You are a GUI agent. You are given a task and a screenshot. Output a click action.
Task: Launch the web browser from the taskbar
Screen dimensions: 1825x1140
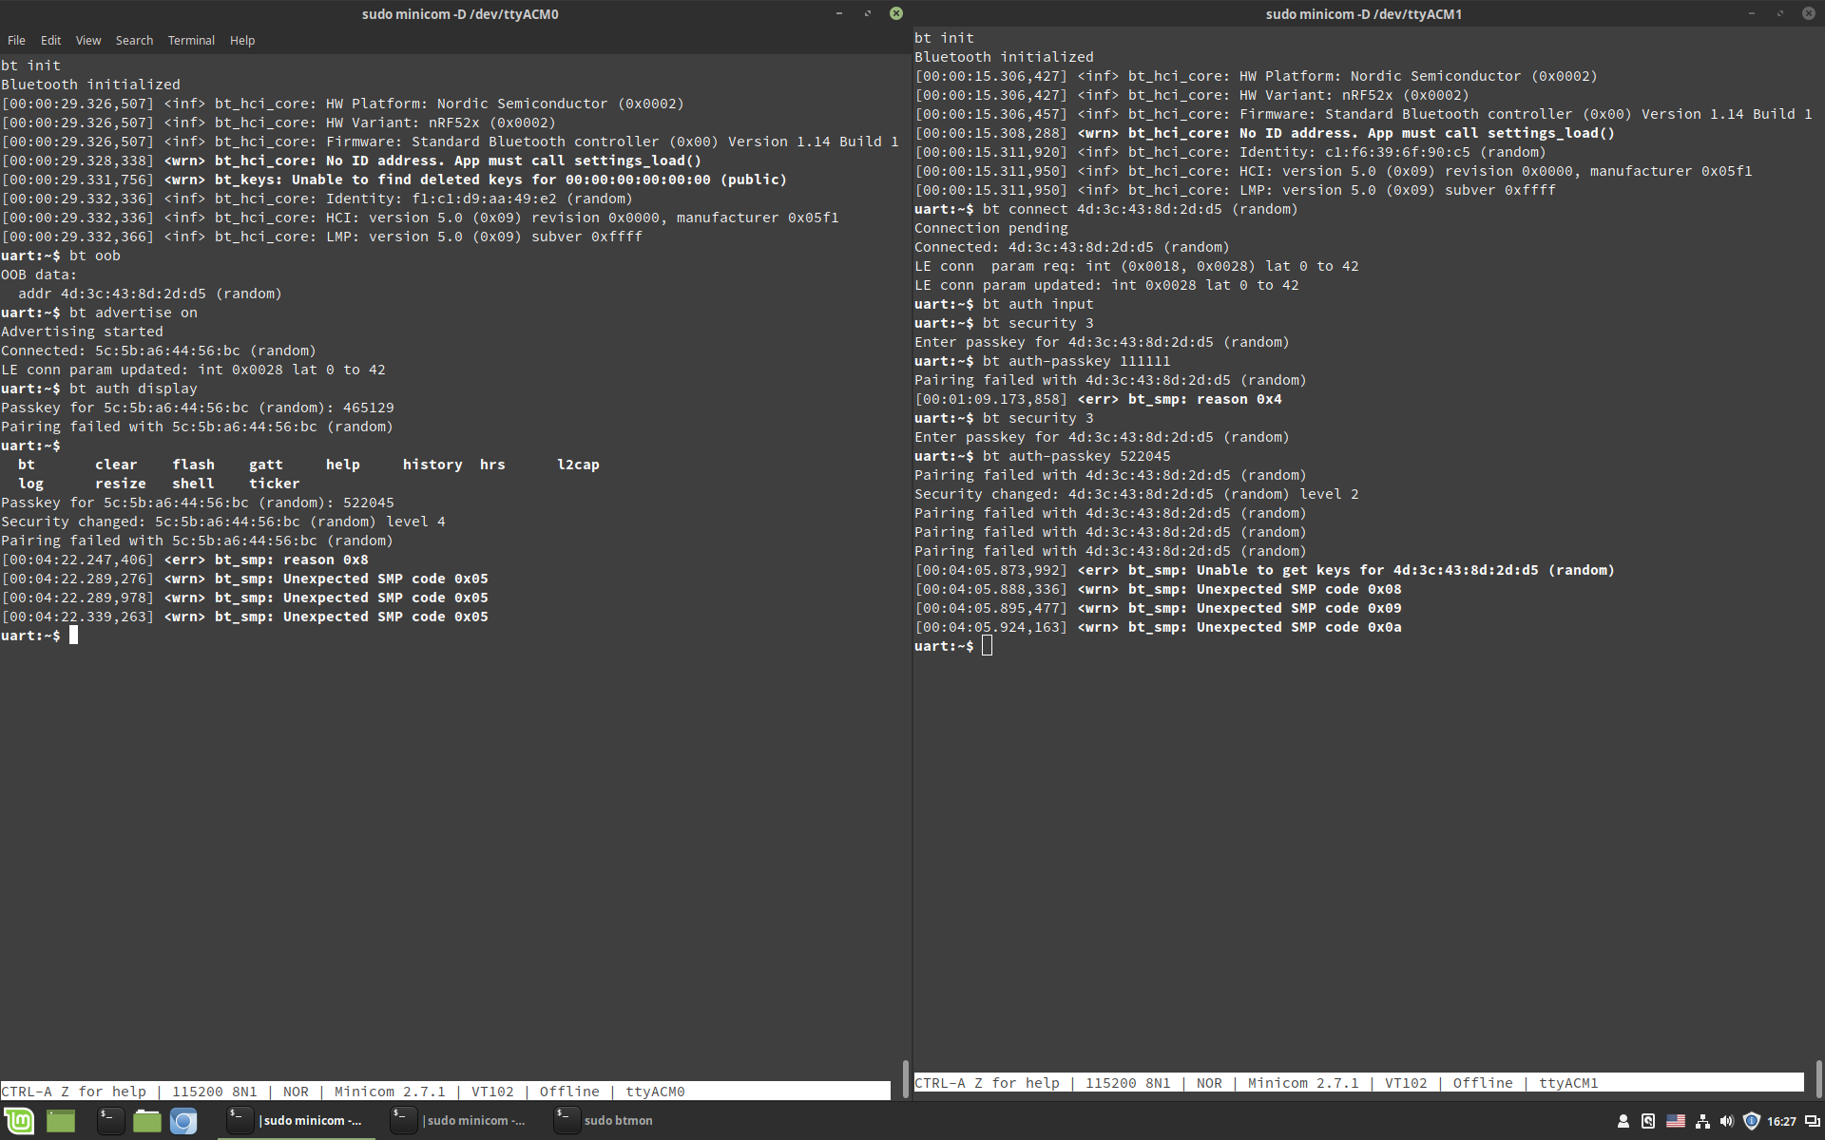click(183, 1121)
